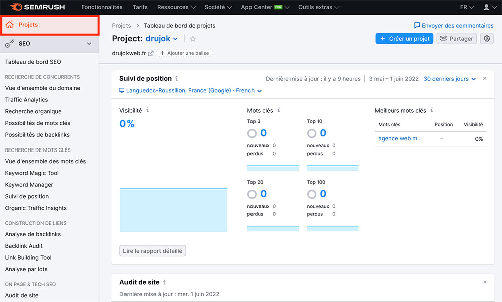Screen dimensions: 502x302
Task: Click the Visibilité trend chart
Action: [x=174, y=210]
